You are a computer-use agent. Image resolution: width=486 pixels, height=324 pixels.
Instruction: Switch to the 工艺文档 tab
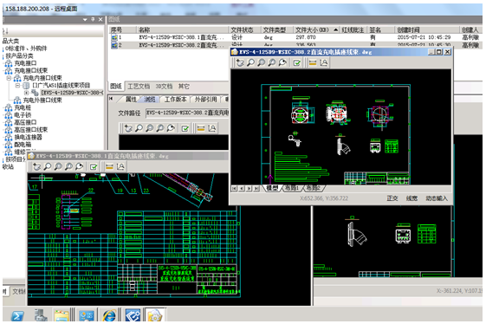[139, 86]
